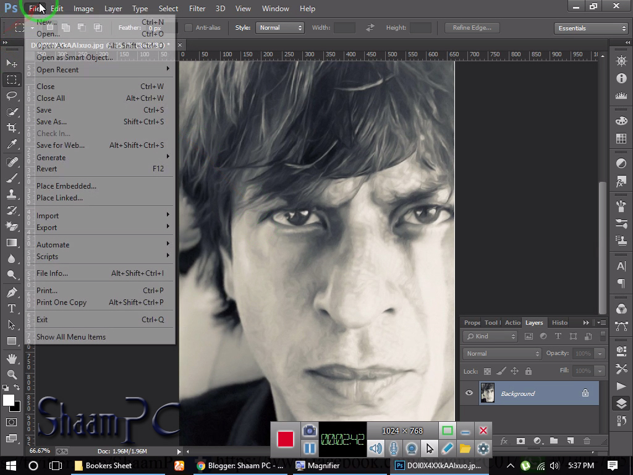Click add layer mask icon
Screen dimensions: 633x475
(520, 440)
